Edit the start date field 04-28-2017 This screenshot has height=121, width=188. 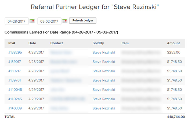click(17, 21)
